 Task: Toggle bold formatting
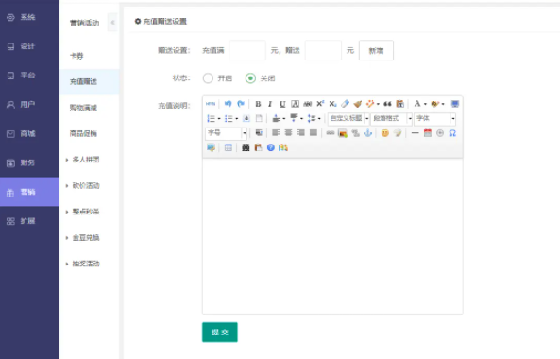coord(258,104)
